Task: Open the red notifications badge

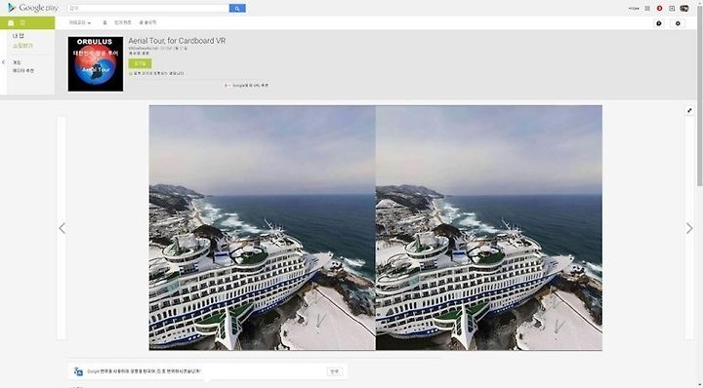Action: pos(659,8)
